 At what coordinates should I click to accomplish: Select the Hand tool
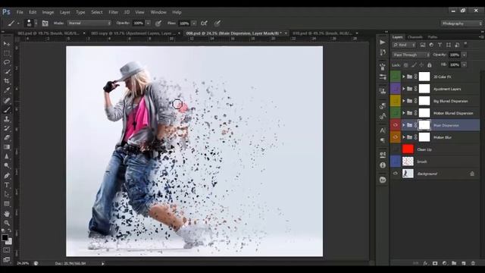[7, 214]
